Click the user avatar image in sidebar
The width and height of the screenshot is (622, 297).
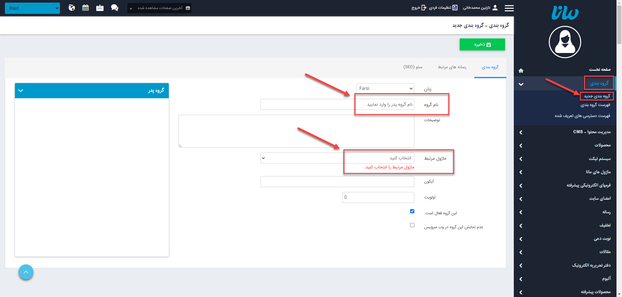pyautogui.click(x=565, y=42)
